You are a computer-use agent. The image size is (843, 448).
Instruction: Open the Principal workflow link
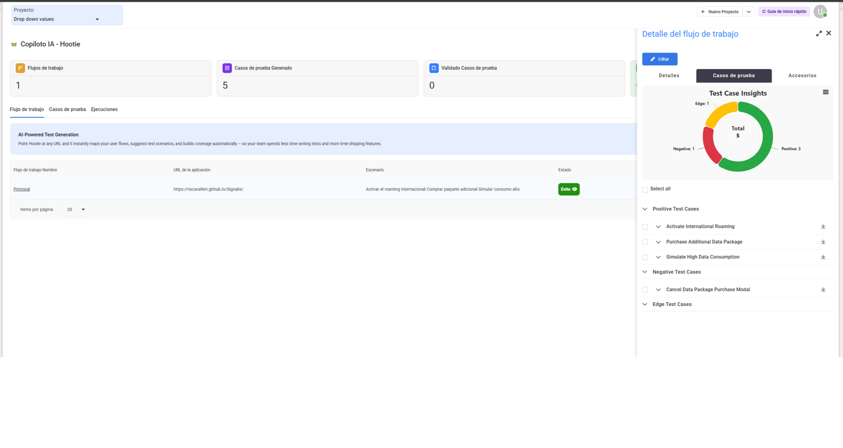(22, 189)
